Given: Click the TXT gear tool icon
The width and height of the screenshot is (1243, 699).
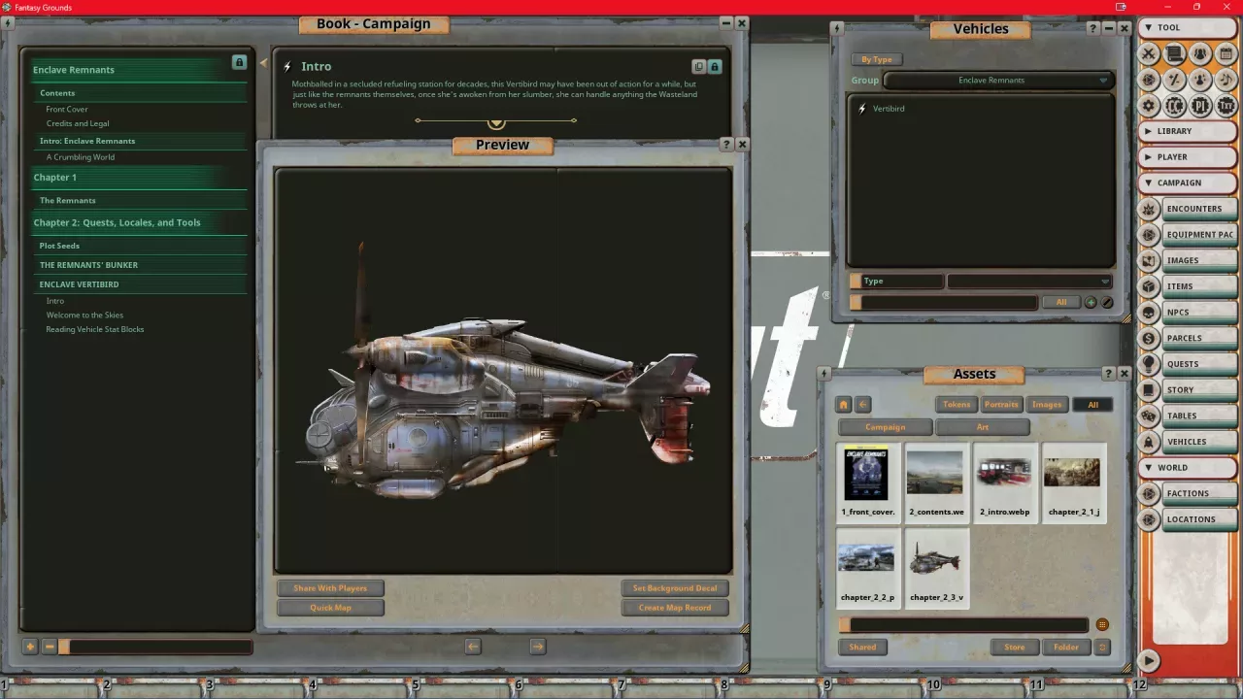Looking at the screenshot, I should coord(1226,105).
